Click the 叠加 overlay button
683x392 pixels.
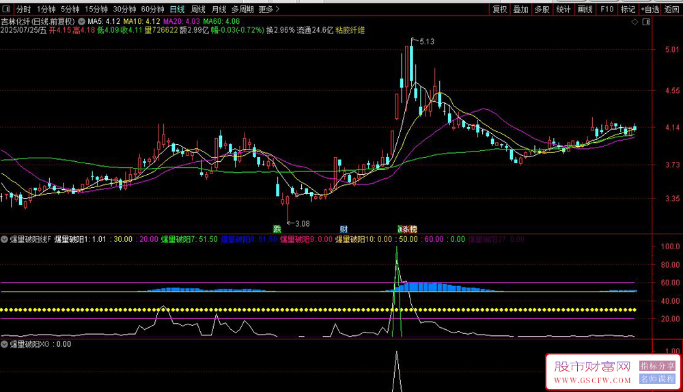click(x=521, y=9)
